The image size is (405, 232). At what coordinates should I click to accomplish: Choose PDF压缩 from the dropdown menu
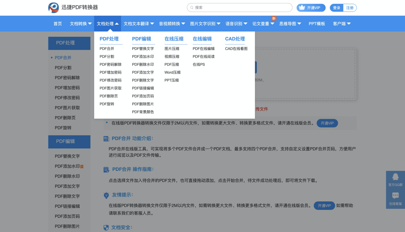pyautogui.click(x=172, y=64)
